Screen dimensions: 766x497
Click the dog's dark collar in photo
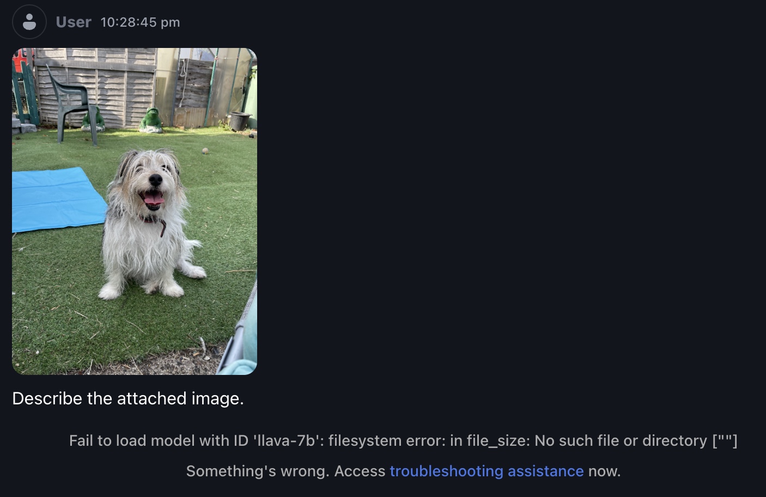click(x=154, y=220)
